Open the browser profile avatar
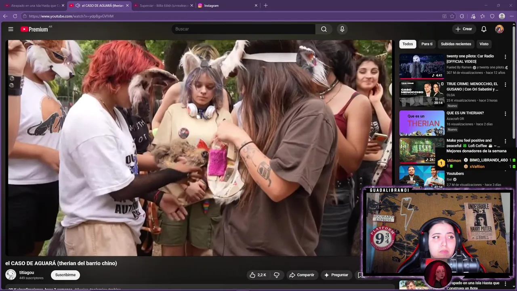The height and width of the screenshot is (291, 517). tap(502, 16)
